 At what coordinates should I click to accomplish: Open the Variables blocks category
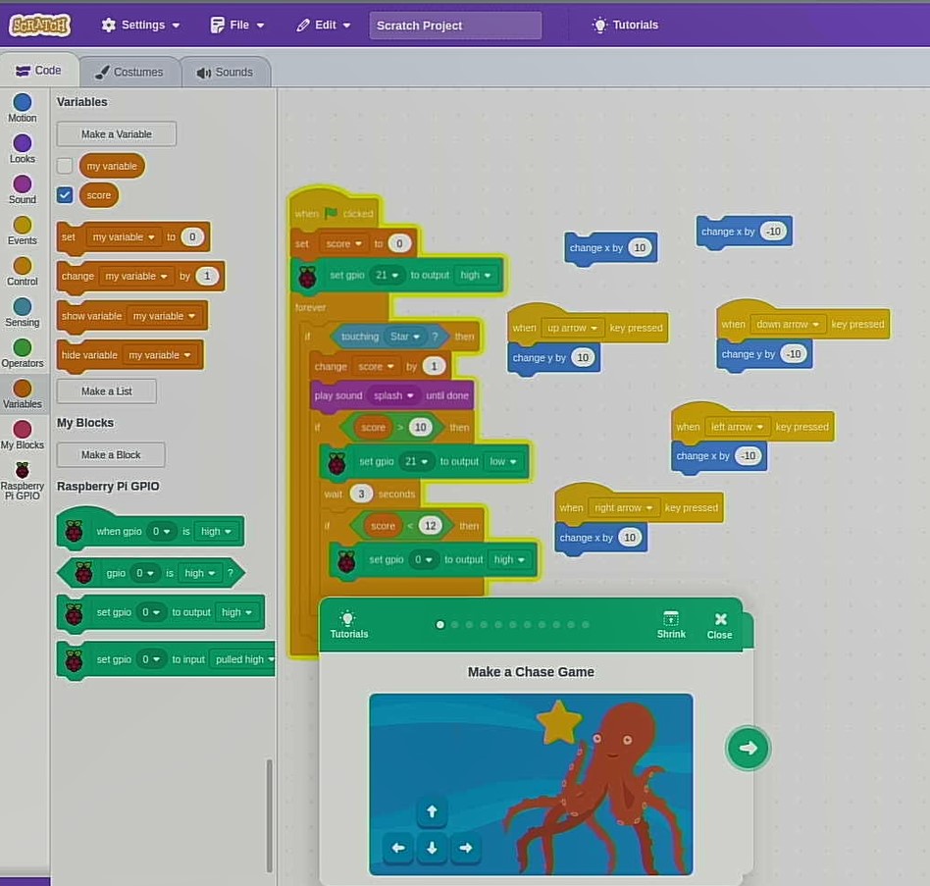pos(23,394)
